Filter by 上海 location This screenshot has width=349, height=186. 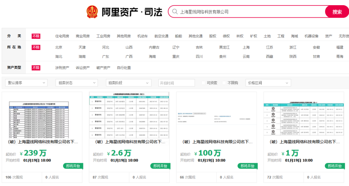tap(246, 47)
